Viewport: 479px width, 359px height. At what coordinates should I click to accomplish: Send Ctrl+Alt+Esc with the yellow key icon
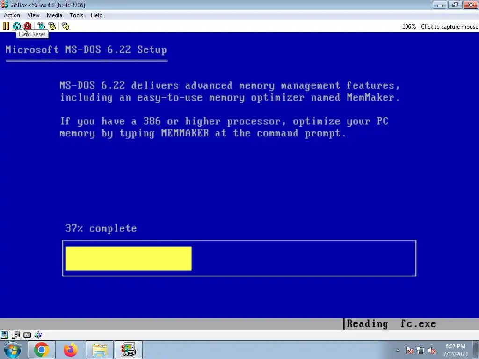tap(52, 26)
